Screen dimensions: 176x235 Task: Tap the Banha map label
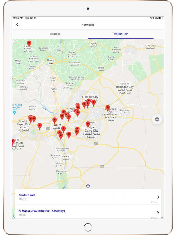tap(51, 62)
